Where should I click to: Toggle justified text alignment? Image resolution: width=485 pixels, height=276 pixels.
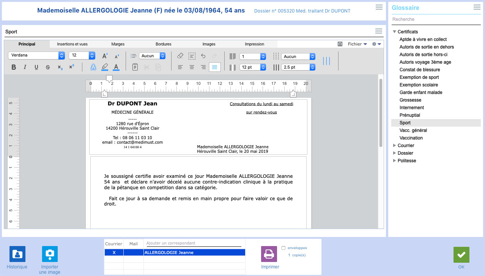[215, 67]
